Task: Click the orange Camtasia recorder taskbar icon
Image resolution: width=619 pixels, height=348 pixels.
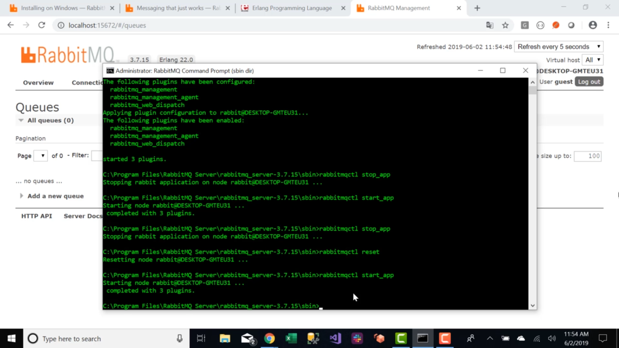Action: pos(445,339)
